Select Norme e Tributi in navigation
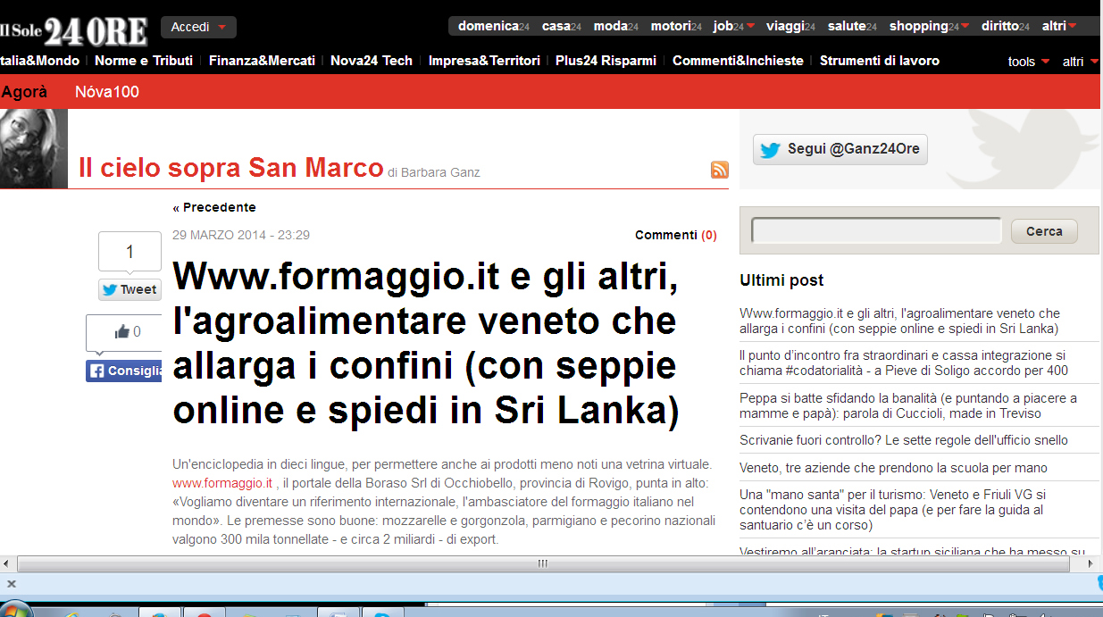The height and width of the screenshot is (617, 1103). [144, 61]
